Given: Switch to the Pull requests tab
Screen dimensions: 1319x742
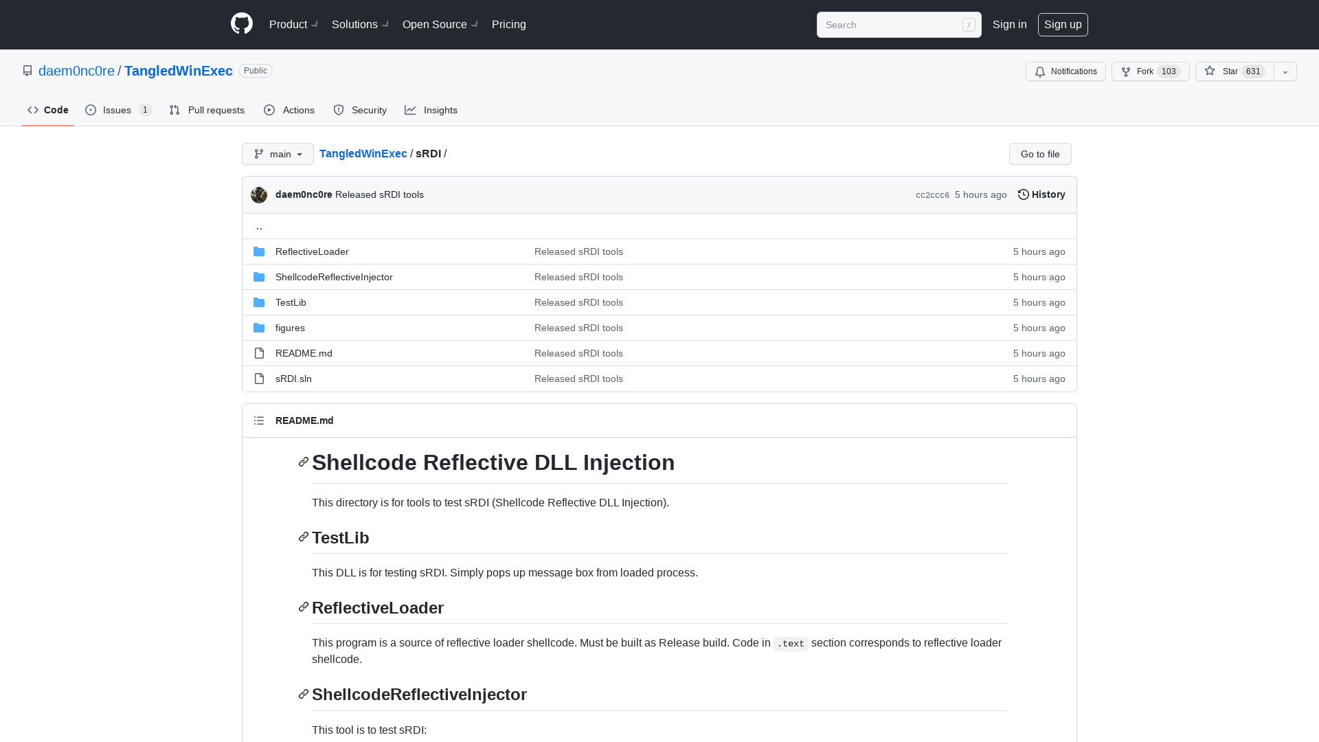Looking at the screenshot, I should point(207,110).
